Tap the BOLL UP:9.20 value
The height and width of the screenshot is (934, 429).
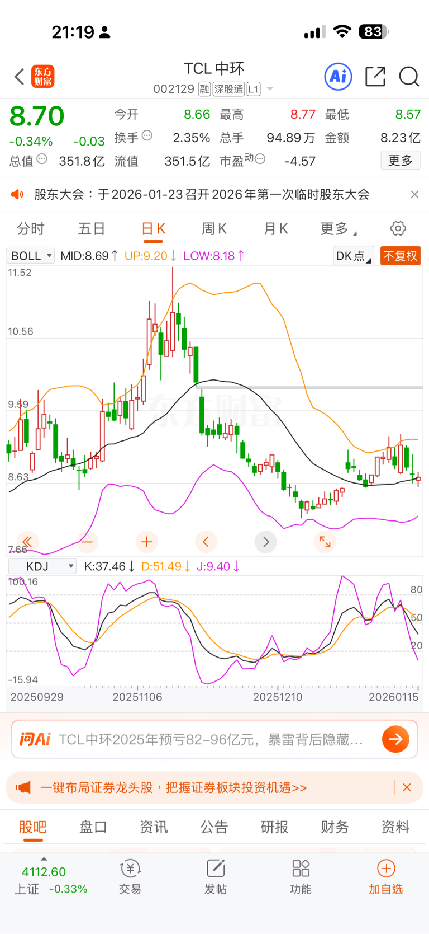(150, 256)
